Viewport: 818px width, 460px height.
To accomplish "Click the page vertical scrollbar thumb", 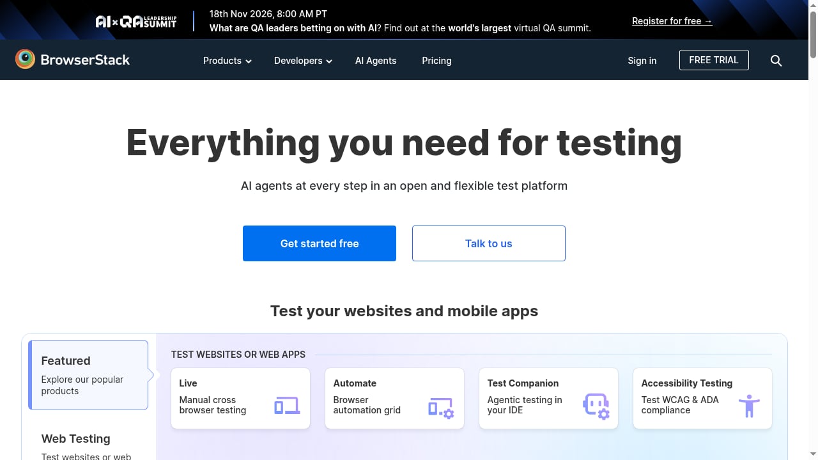I will pyautogui.click(x=813, y=35).
